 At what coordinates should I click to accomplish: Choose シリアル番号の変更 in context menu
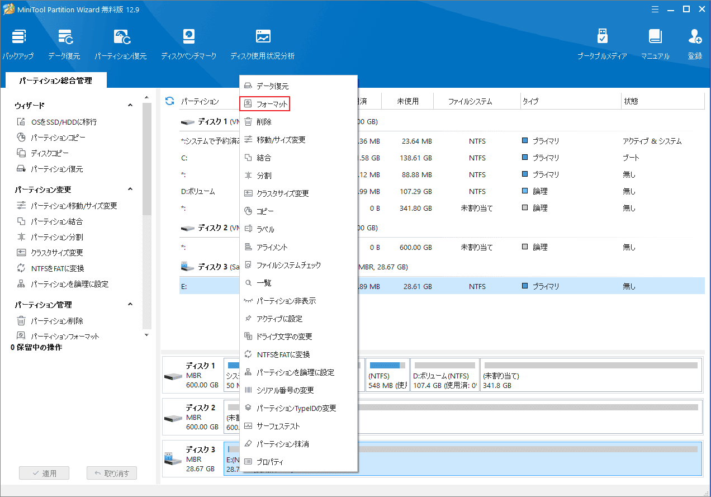[298, 390]
